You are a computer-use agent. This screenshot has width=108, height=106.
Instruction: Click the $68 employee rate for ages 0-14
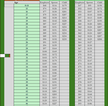tap(45, 6)
